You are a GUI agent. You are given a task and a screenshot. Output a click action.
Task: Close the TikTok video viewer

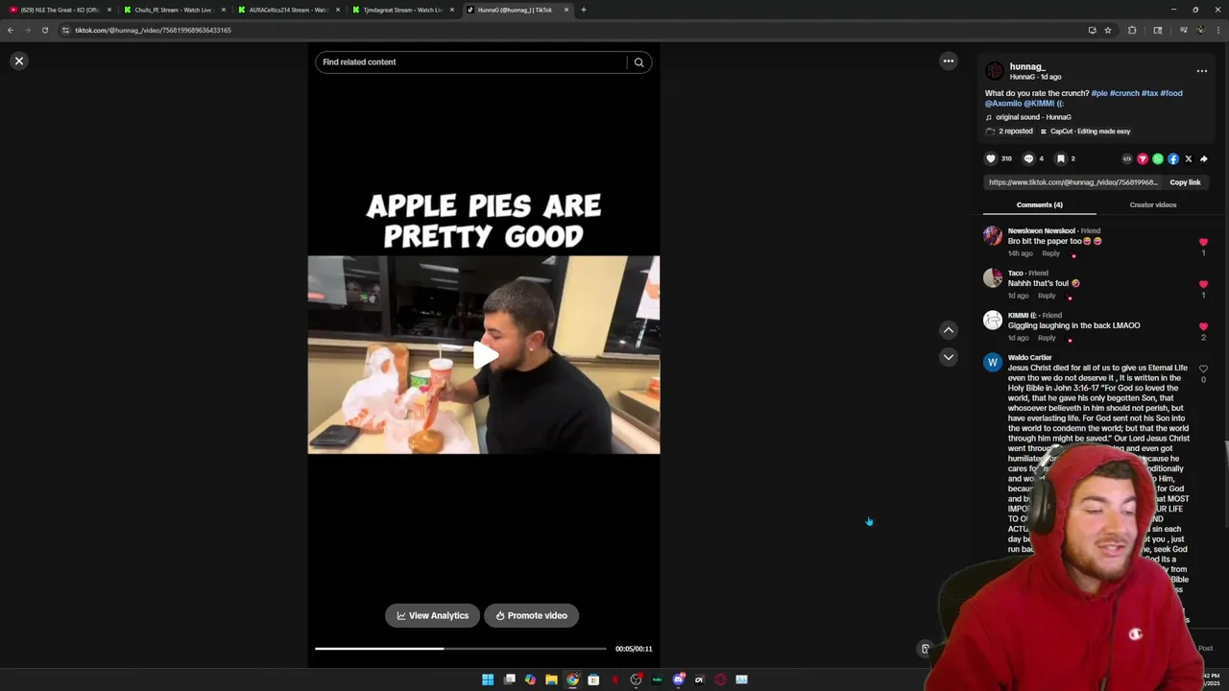18,60
